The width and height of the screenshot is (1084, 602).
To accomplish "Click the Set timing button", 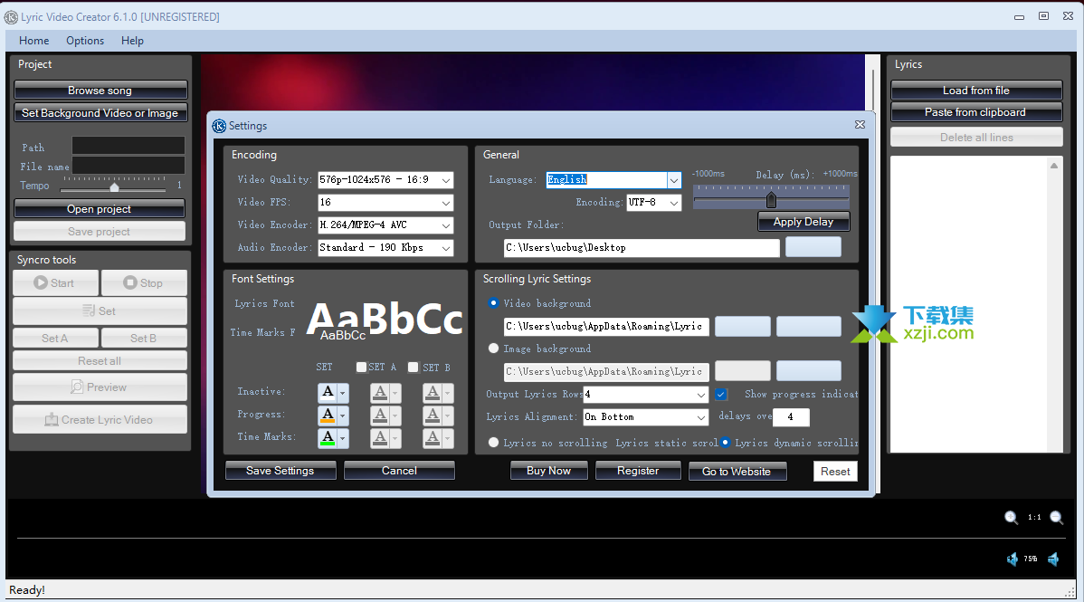I will 100,311.
